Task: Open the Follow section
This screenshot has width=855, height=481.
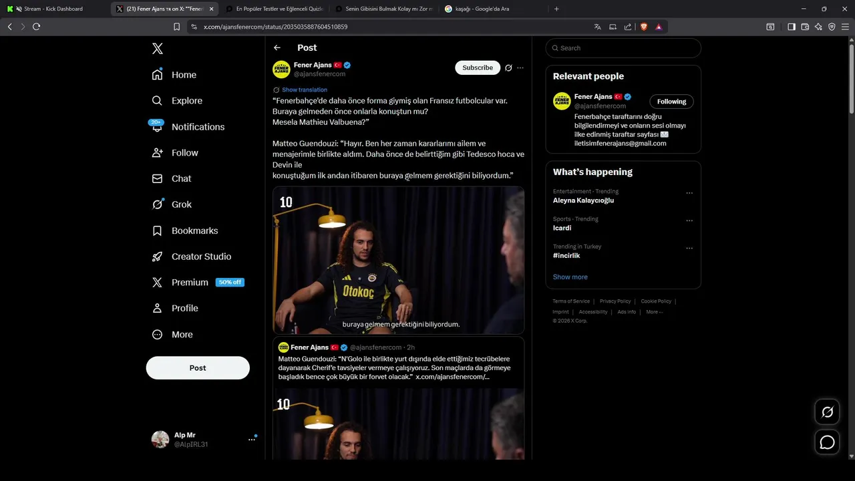Action: (175, 153)
